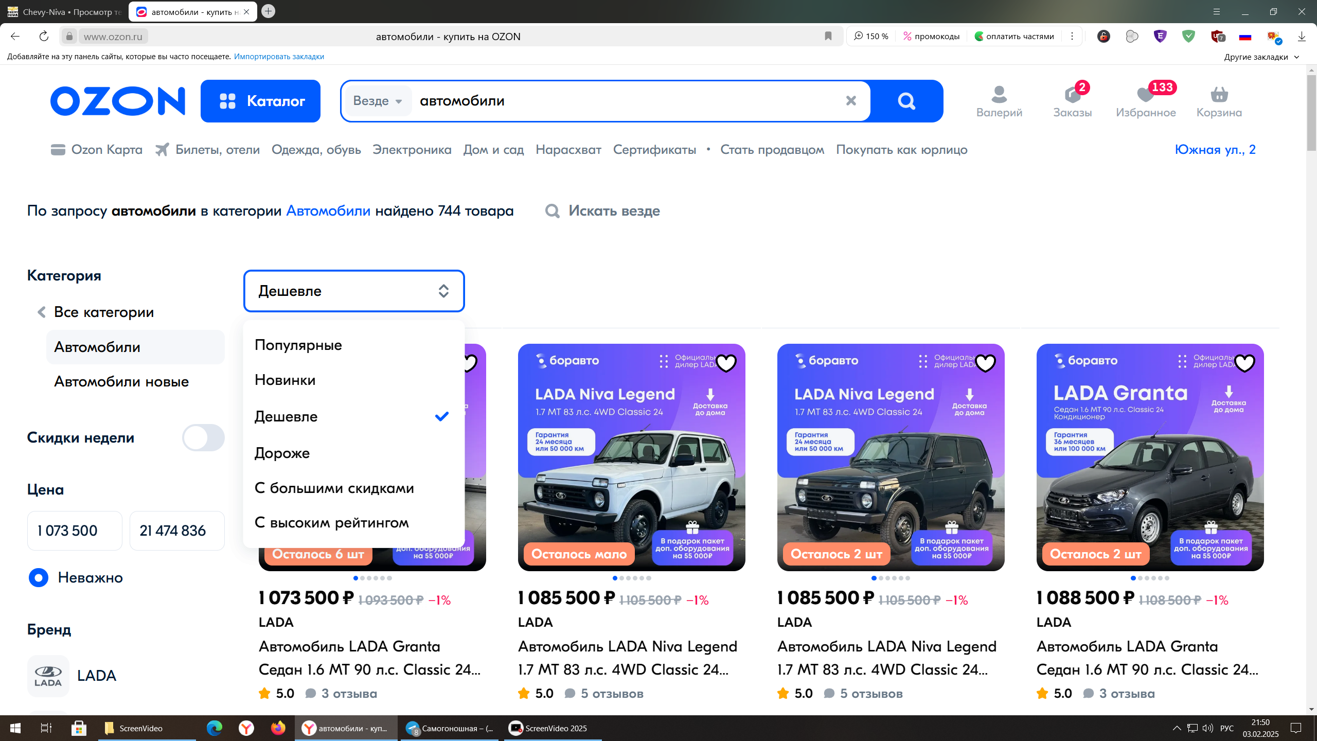Open the Избранное favorites heart icon
This screenshot has width=1317, height=741.
1146,101
